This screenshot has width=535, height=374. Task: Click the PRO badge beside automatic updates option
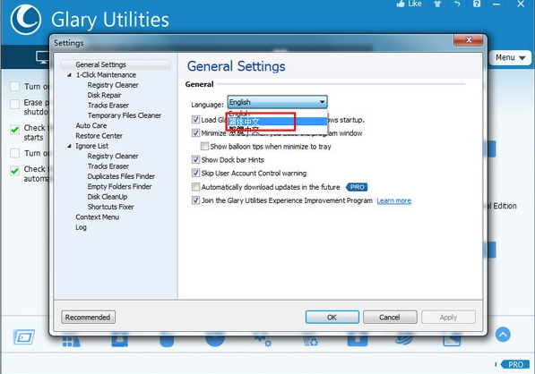[357, 187]
